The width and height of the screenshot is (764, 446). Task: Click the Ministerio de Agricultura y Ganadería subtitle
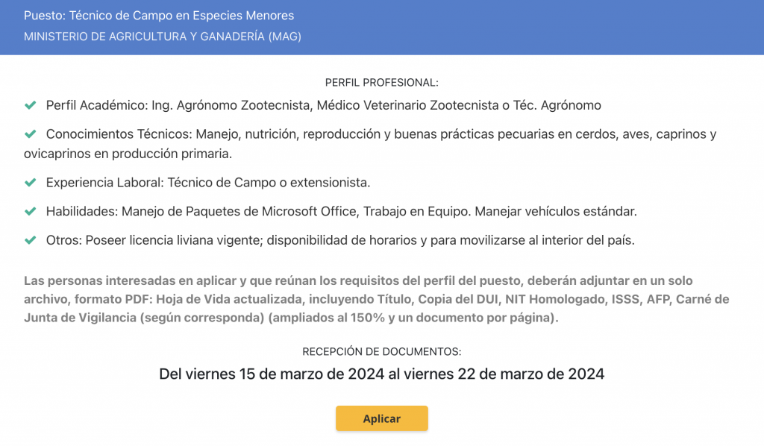pyautogui.click(x=162, y=37)
